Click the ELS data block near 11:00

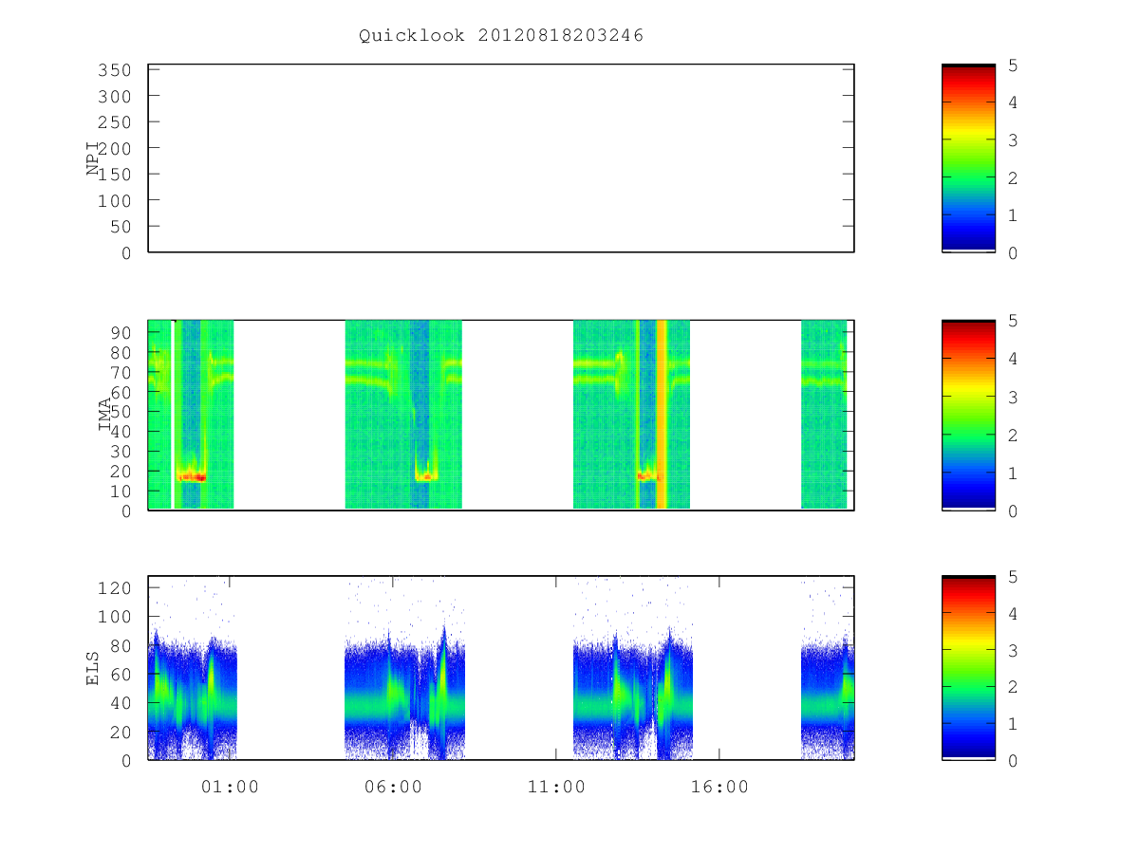[633, 668]
